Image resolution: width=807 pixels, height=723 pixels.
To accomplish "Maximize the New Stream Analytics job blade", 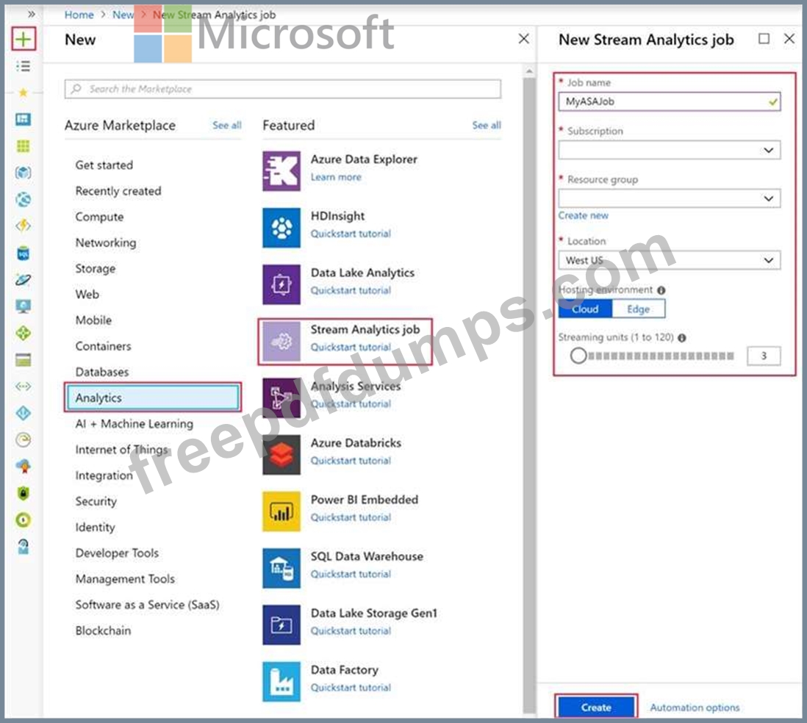I will 764,39.
